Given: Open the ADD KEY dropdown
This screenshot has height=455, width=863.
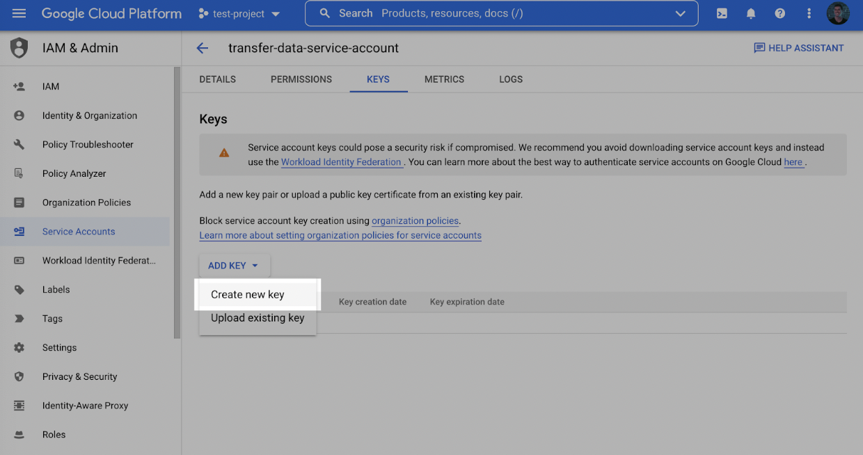Looking at the screenshot, I should click(x=234, y=266).
